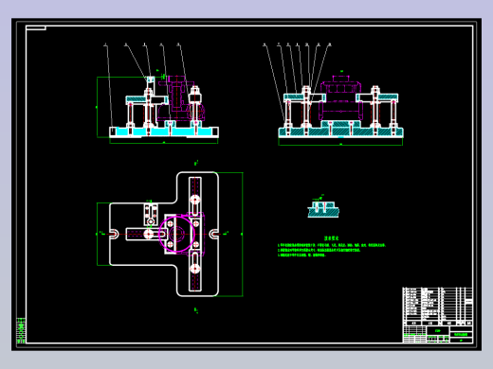Click the green revision strip beside the drawing frame
This screenshot has width=493, height=369.
coord(21,330)
